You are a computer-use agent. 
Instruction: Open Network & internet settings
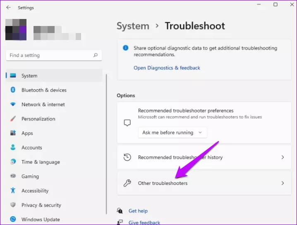pyautogui.click(x=54, y=104)
